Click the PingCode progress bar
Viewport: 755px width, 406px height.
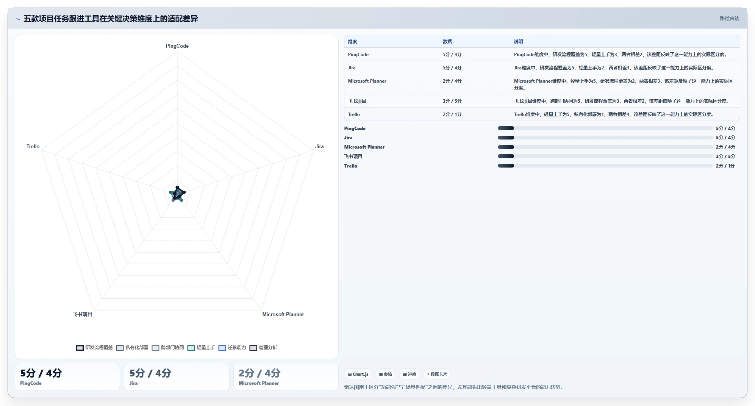(x=605, y=128)
